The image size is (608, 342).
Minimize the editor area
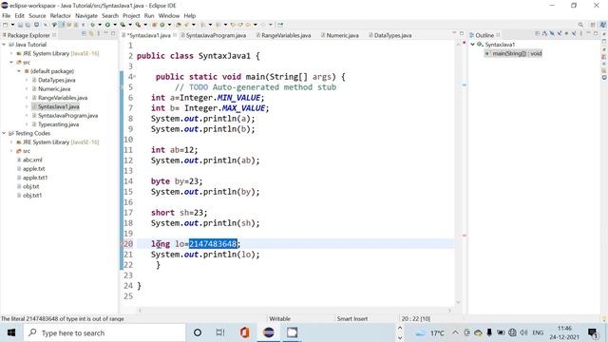point(454,33)
